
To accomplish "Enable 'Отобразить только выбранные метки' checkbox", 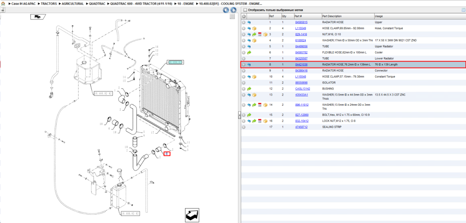I will 245,10.
